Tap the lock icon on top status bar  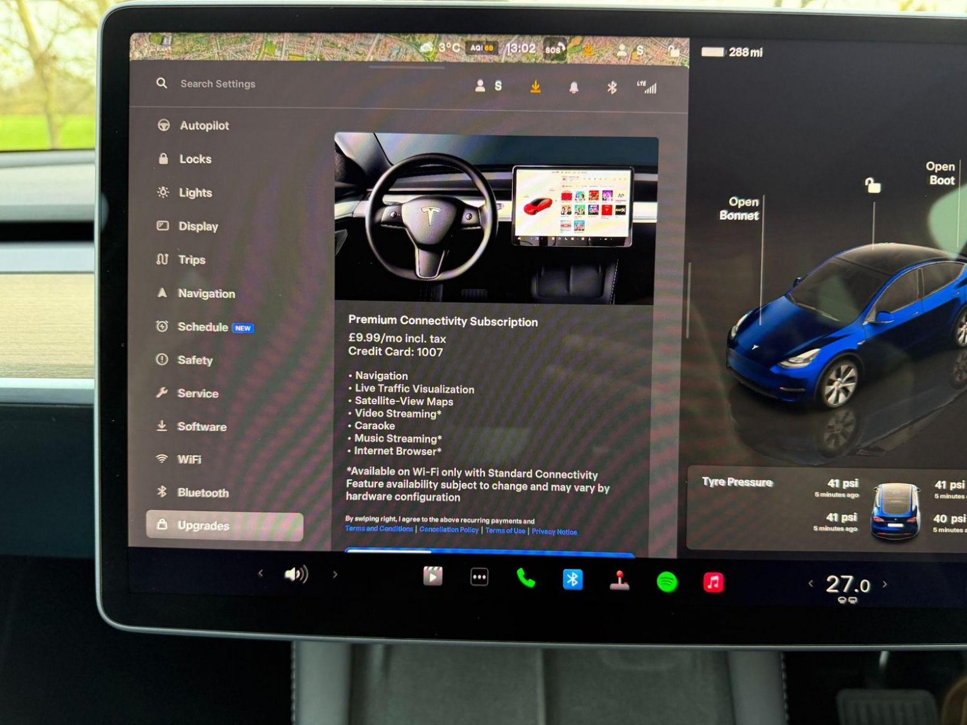(x=674, y=52)
